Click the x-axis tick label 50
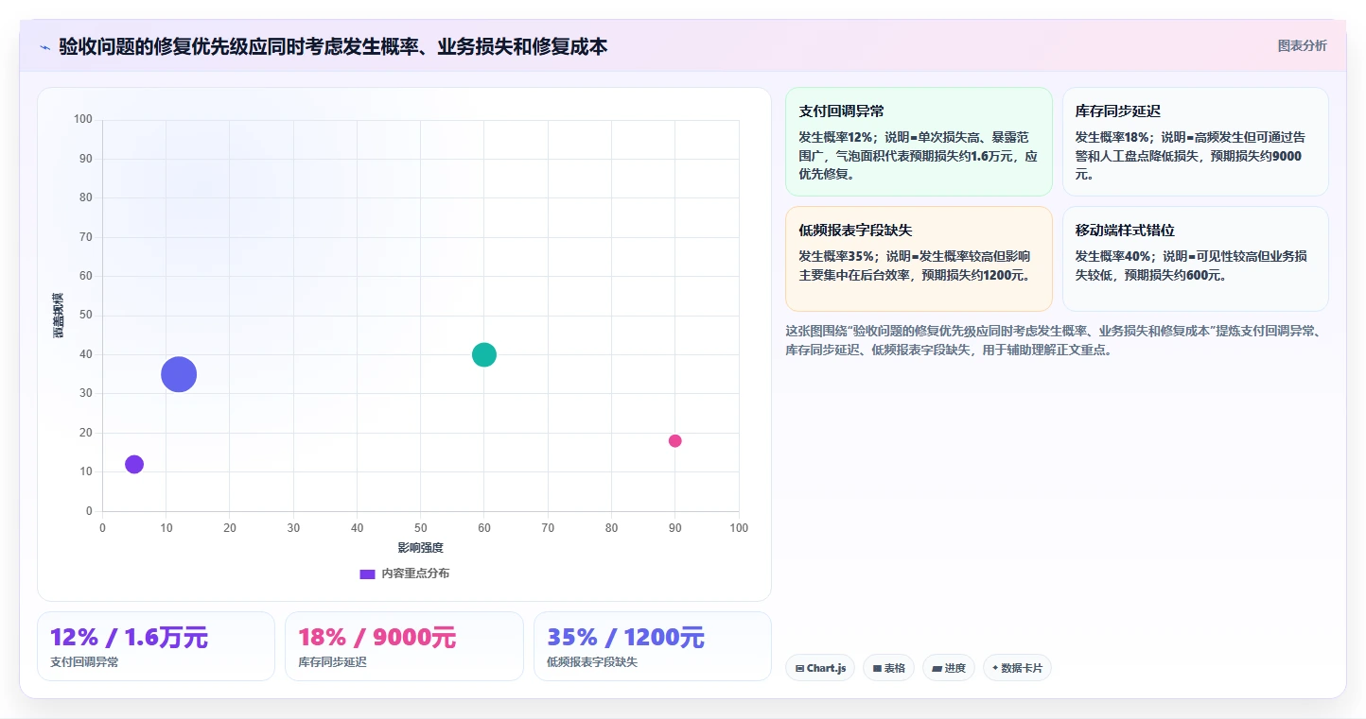 [421, 528]
